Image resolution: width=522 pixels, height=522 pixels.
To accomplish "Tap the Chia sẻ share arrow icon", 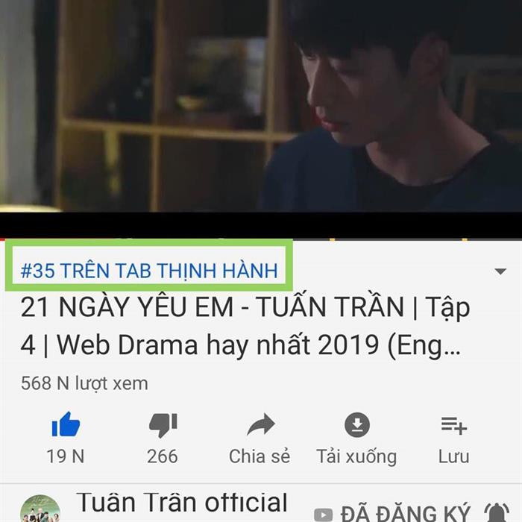I will [x=261, y=424].
